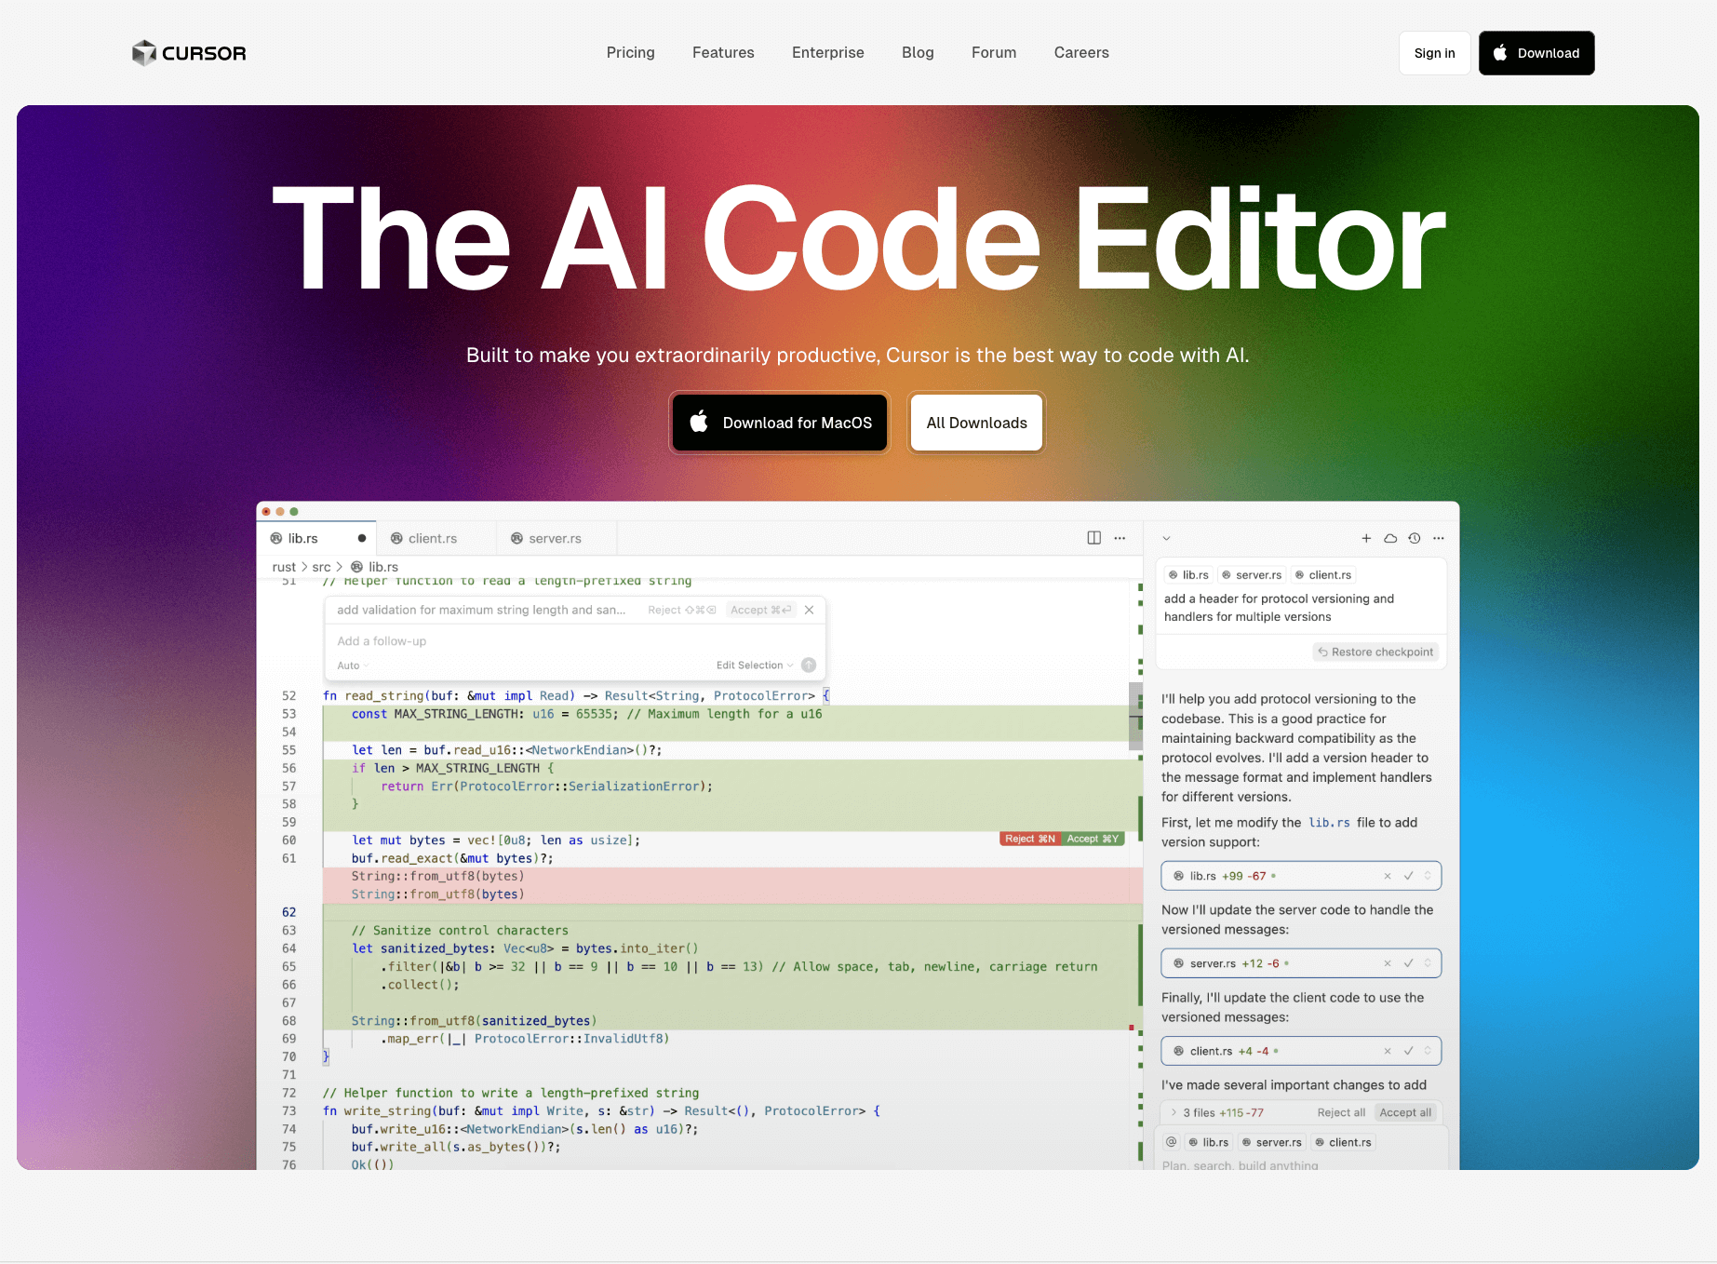
Task: Click the @ add context icon
Action: coord(1171,1142)
